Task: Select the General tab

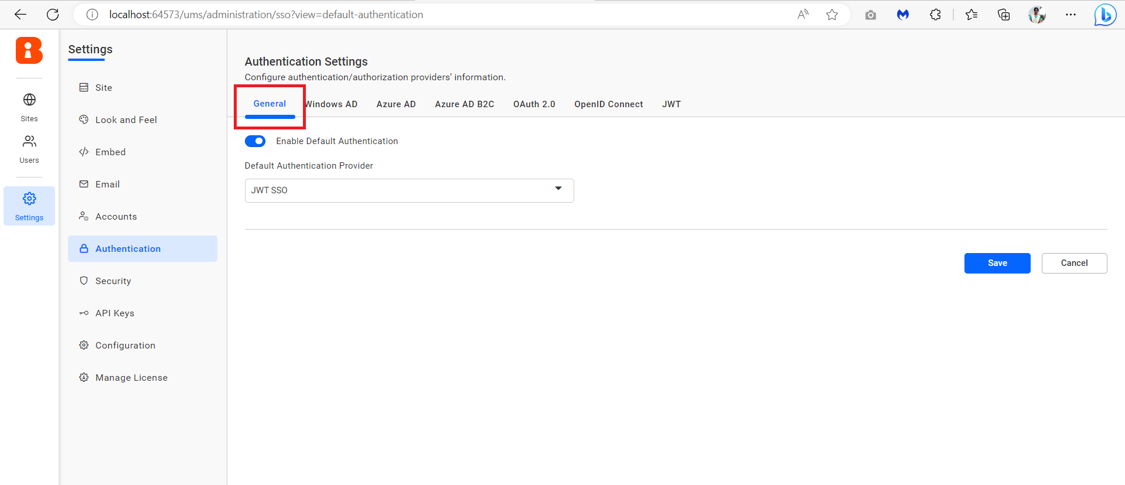Action: point(270,104)
